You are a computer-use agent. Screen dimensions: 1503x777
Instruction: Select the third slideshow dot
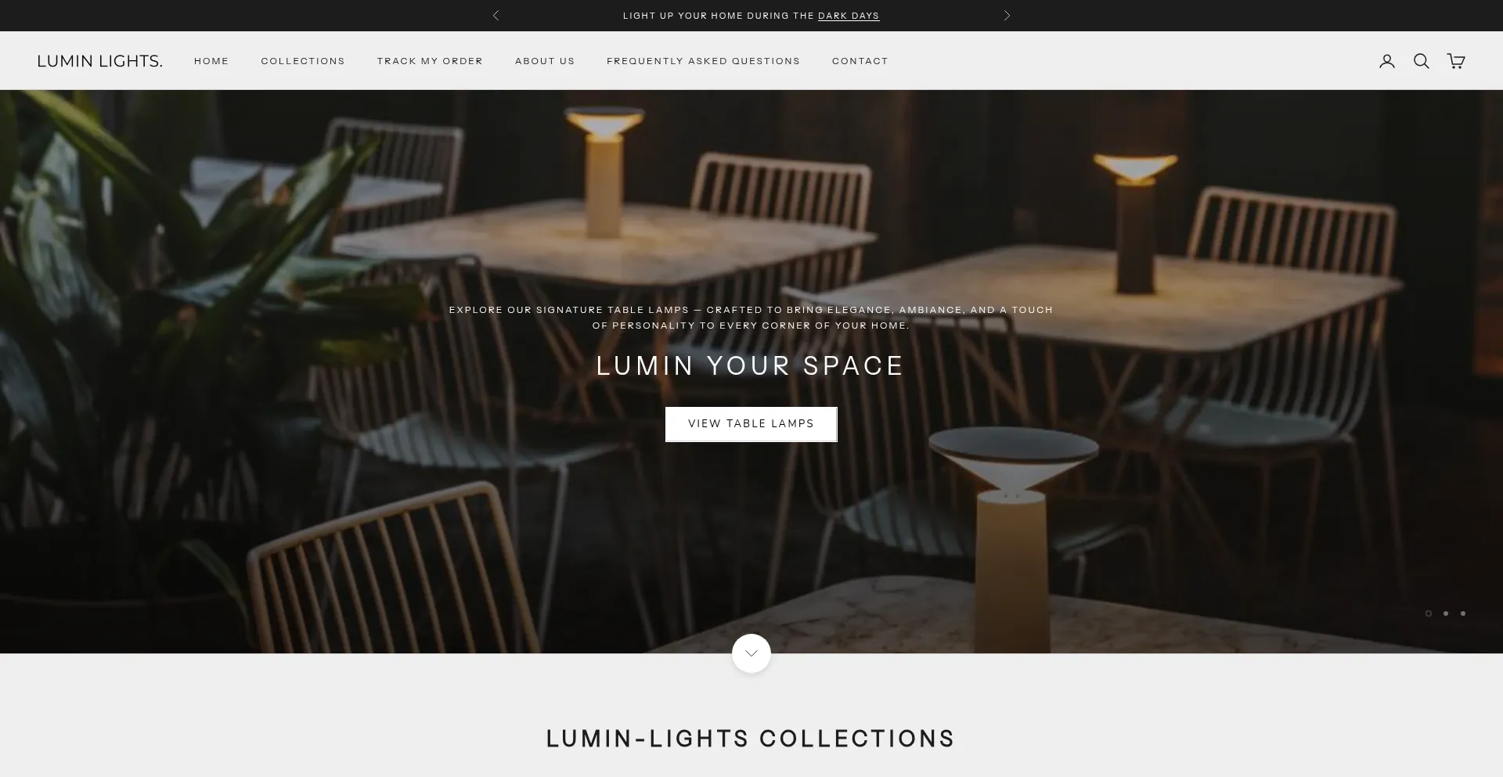(x=1463, y=613)
